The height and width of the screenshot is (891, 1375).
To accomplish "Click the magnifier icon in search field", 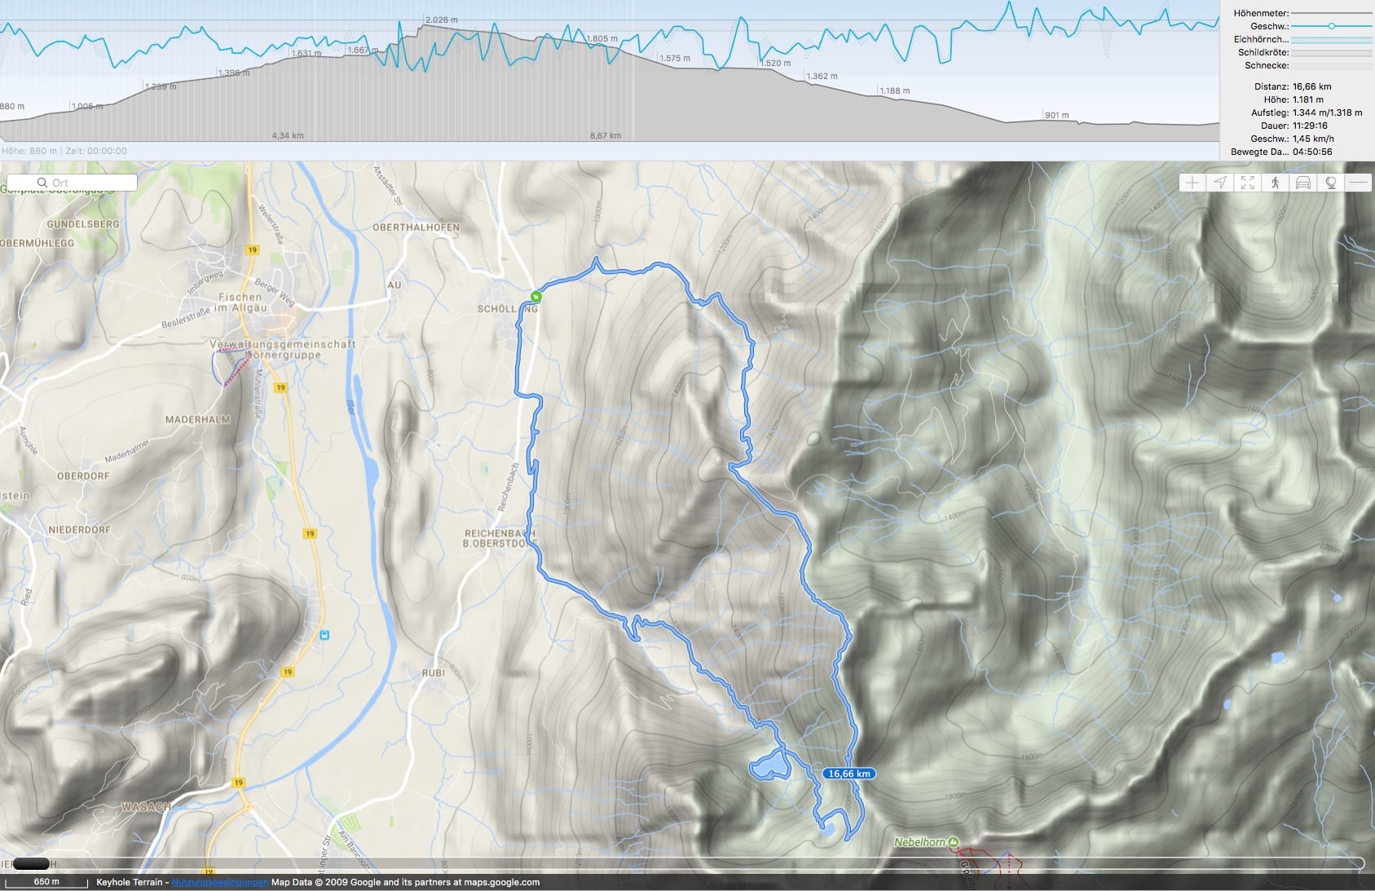I will (x=42, y=183).
